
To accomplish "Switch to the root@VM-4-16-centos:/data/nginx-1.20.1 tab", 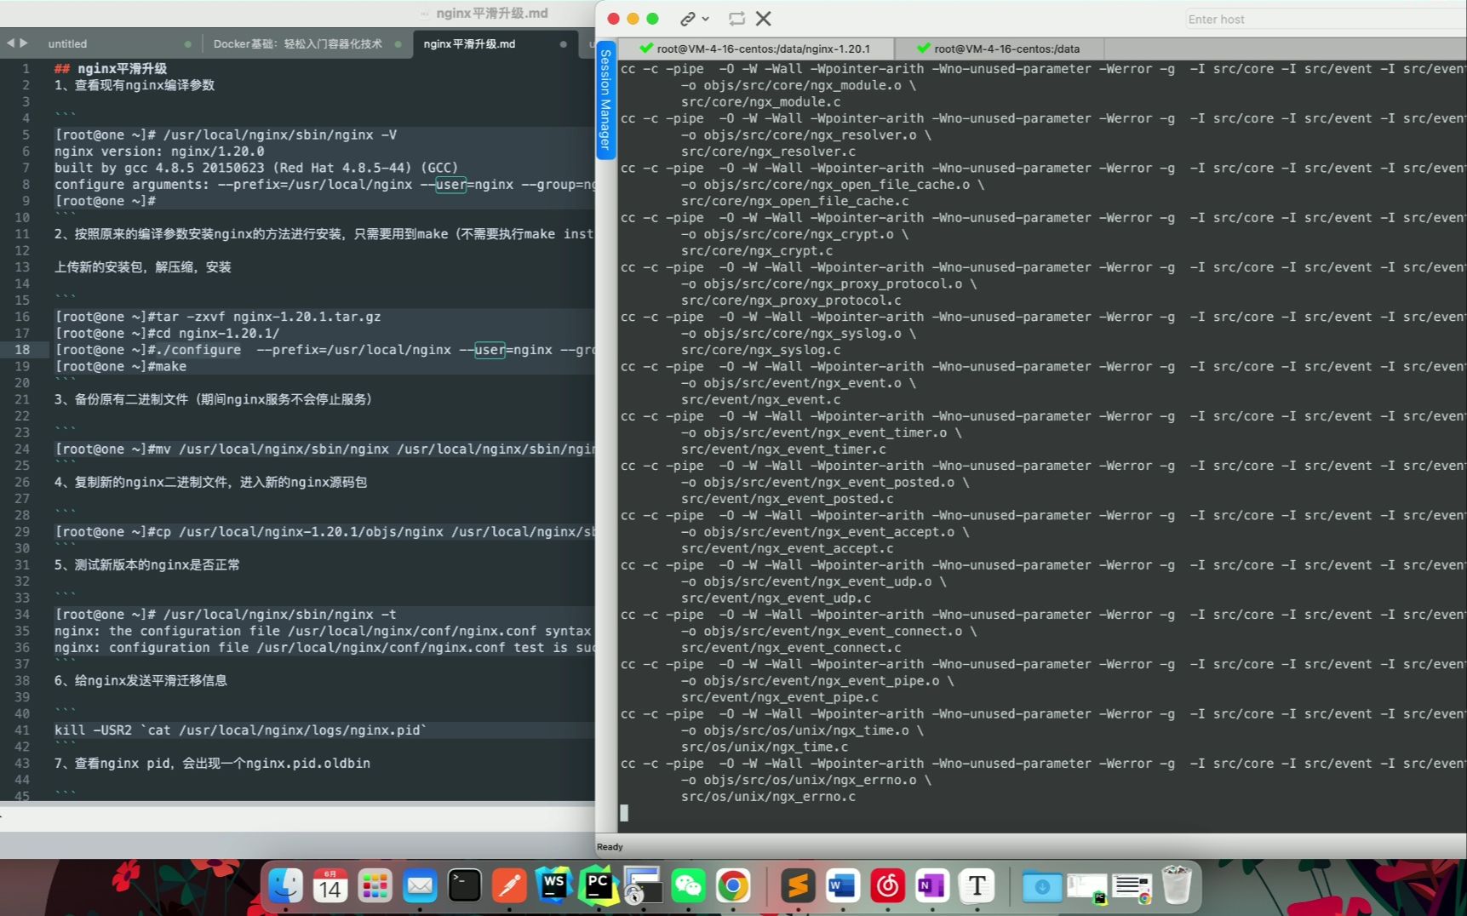I will (755, 49).
